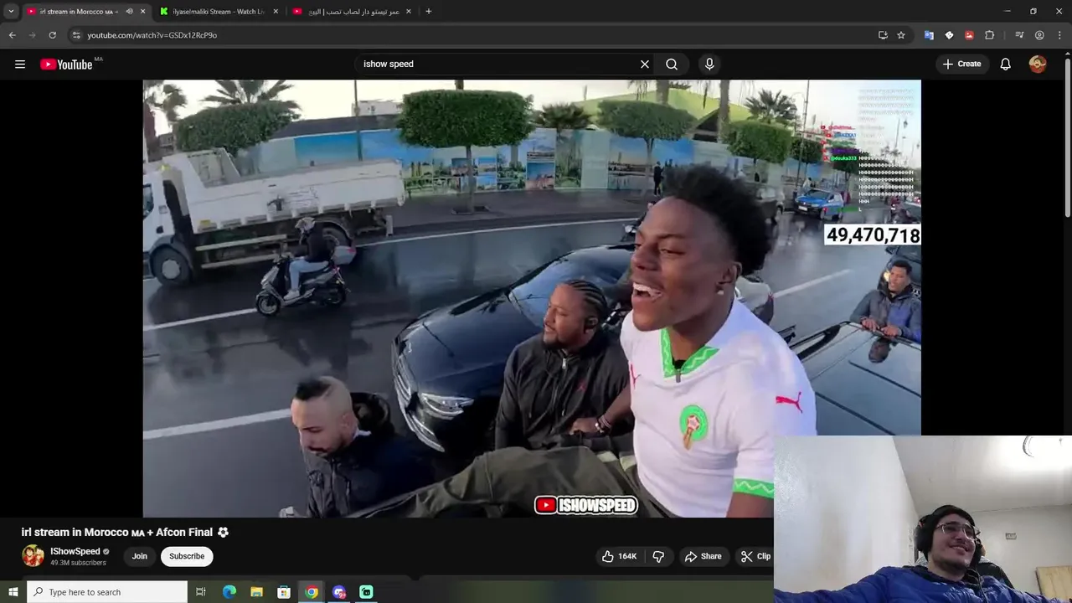The width and height of the screenshot is (1072, 603).
Task: Click the browser back arrow
Action: (x=12, y=35)
